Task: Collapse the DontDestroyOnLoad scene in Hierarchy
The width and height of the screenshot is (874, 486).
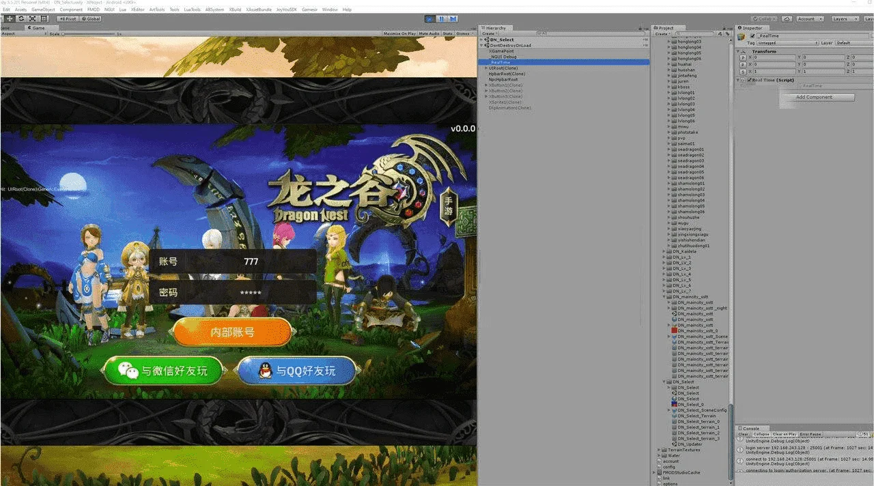Action: (x=482, y=46)
